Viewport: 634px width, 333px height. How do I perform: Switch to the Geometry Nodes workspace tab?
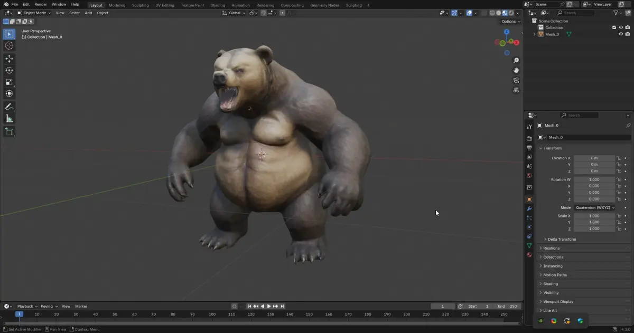pyautogui.click(x=324, y=5)
